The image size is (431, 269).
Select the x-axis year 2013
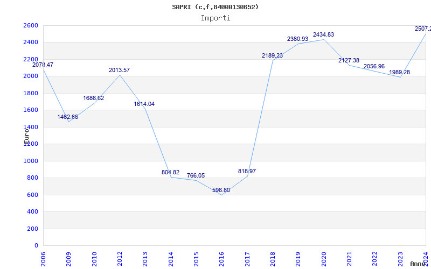[x=145, y=259]
